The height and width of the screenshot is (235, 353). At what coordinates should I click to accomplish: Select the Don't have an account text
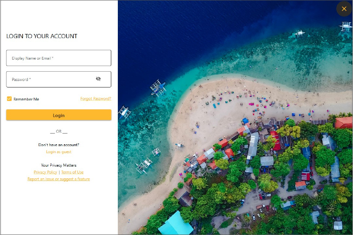click(x=59, y=145)
